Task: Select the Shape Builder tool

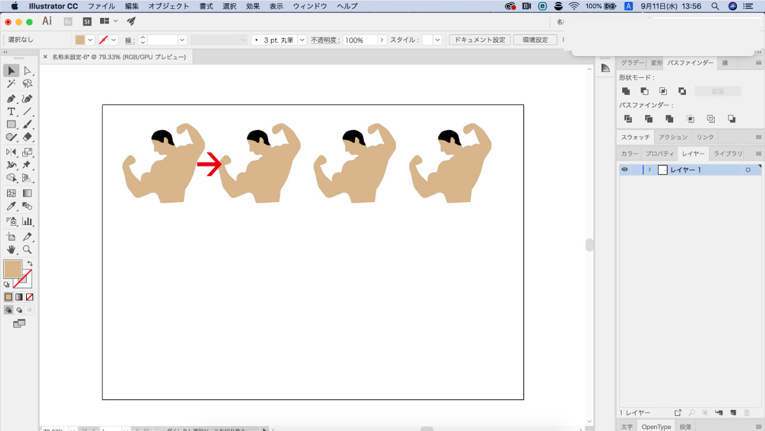Action: pyautogui.click(x=11, y=178)
